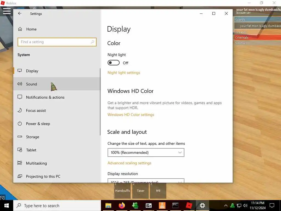
Task: Open Projecting to this PC page
Action: [57, 176]
